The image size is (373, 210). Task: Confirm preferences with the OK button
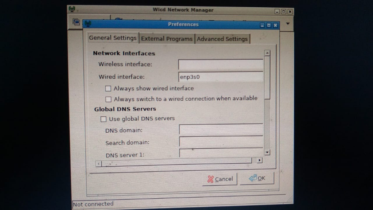pos(257,178)
